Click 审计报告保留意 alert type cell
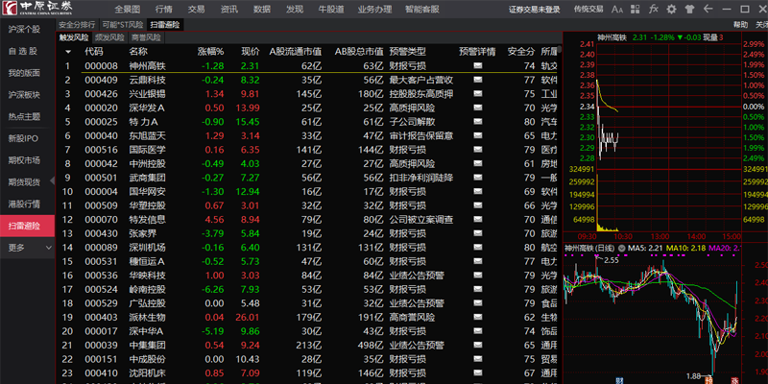Image resolution: width=768 pixels, height=384 pixels. coord(421,135)
